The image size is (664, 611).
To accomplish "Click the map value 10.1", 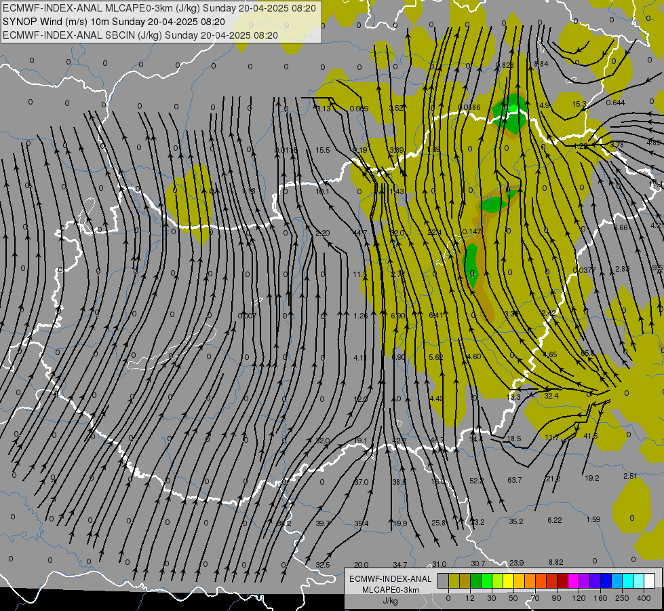I will [322, 191].
